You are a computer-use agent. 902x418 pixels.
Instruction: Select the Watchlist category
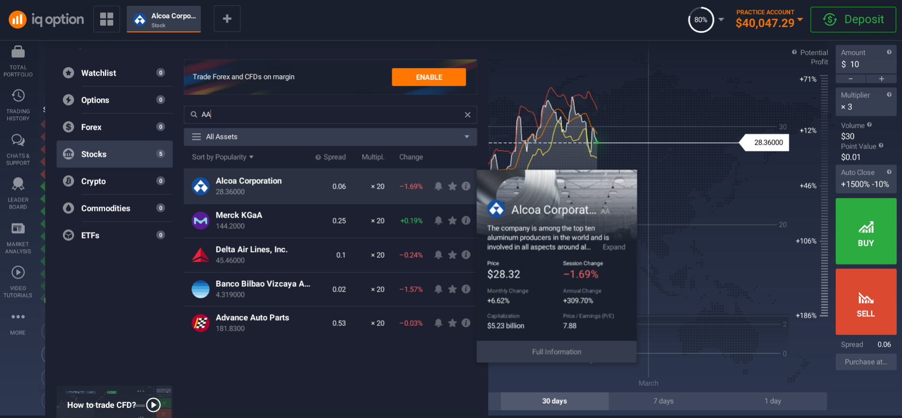(115, 73)
